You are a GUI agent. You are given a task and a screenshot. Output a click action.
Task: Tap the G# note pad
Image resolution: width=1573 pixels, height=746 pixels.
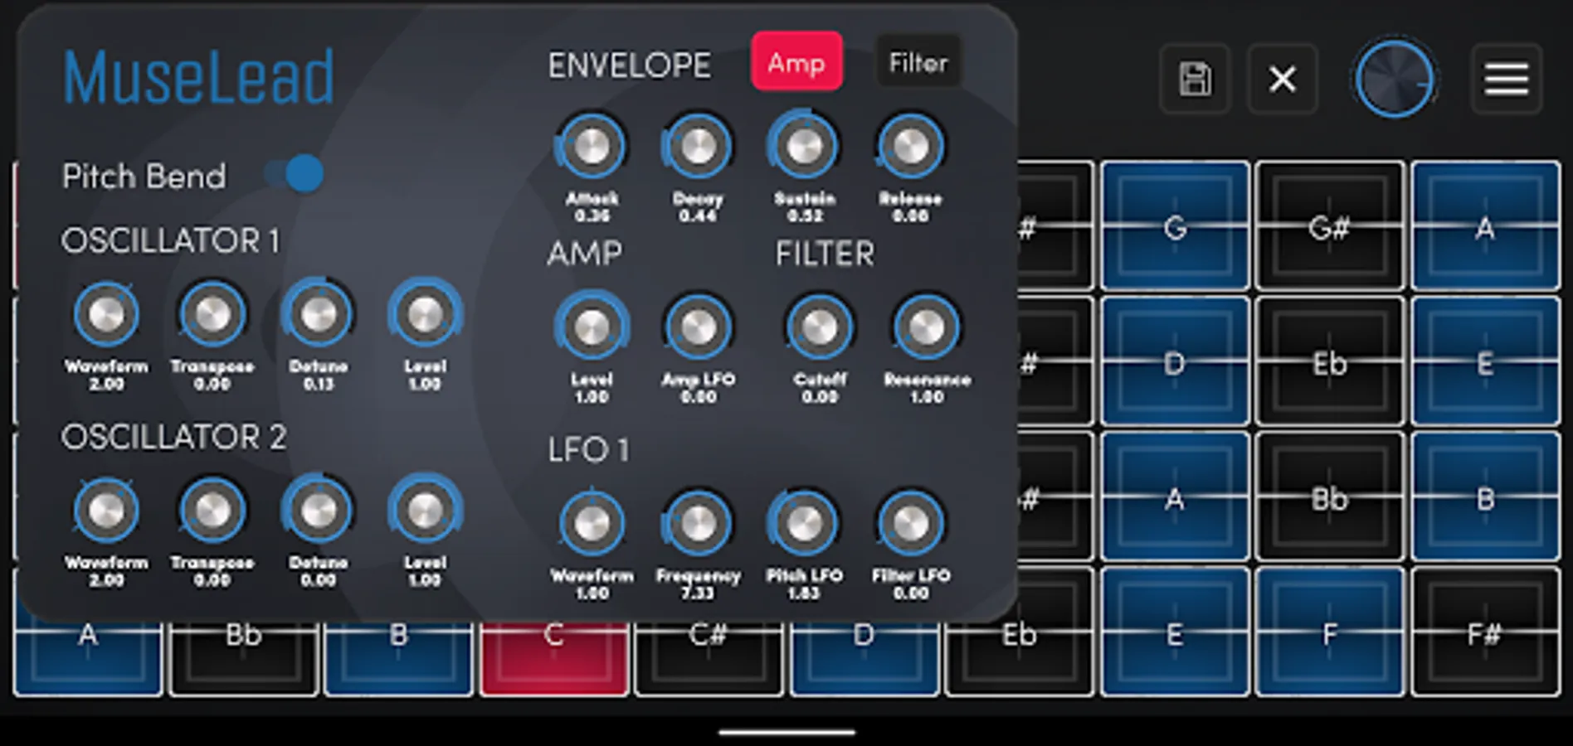click(1330, 226)
